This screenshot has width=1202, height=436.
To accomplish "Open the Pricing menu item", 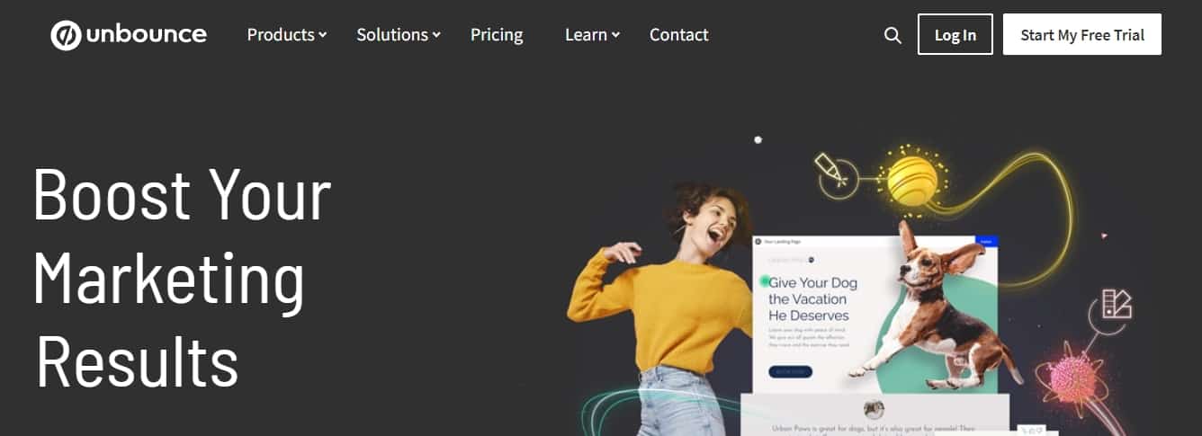I will [497, 35].
